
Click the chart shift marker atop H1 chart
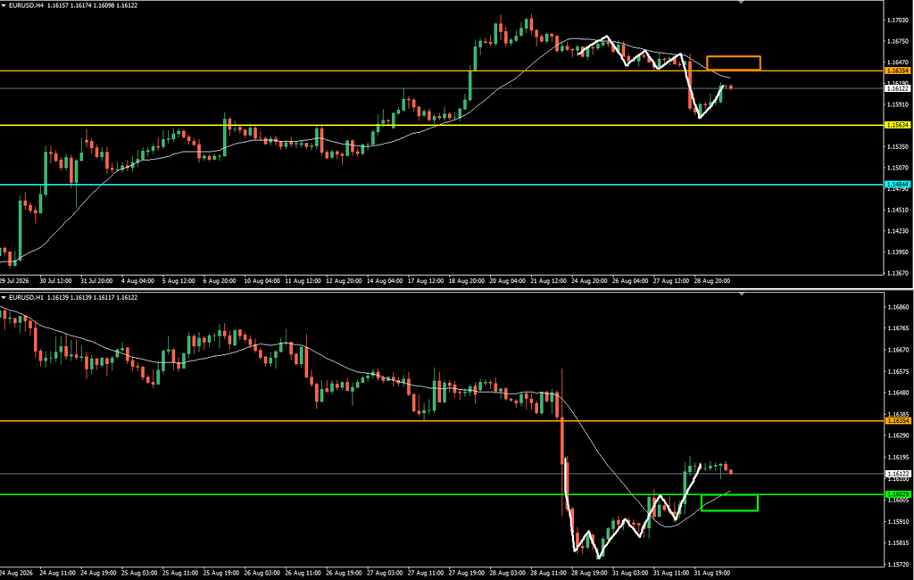[742, 294]
